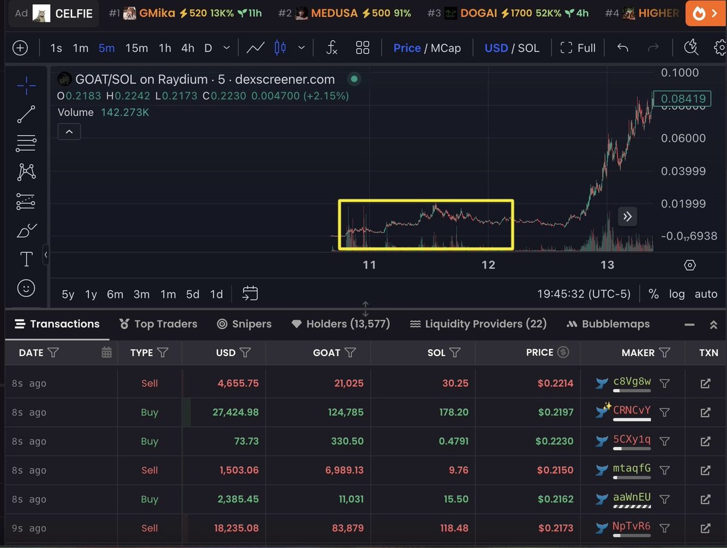Select the trend line drawing tool
Screen dimensions: 727x548
[x=26, y=114]
